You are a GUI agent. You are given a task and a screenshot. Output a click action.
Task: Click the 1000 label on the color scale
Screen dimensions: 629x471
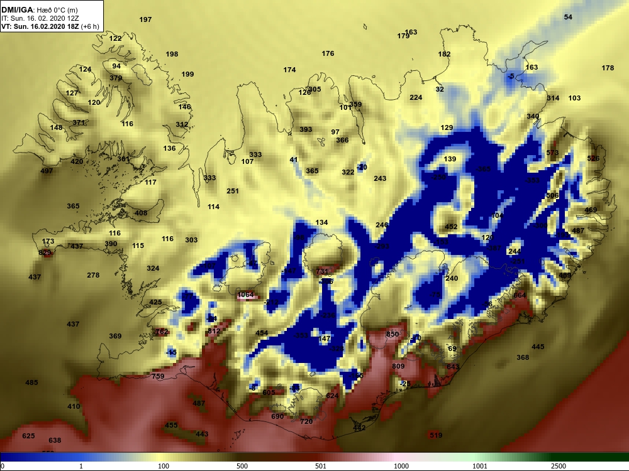click(x=401, y=466)
